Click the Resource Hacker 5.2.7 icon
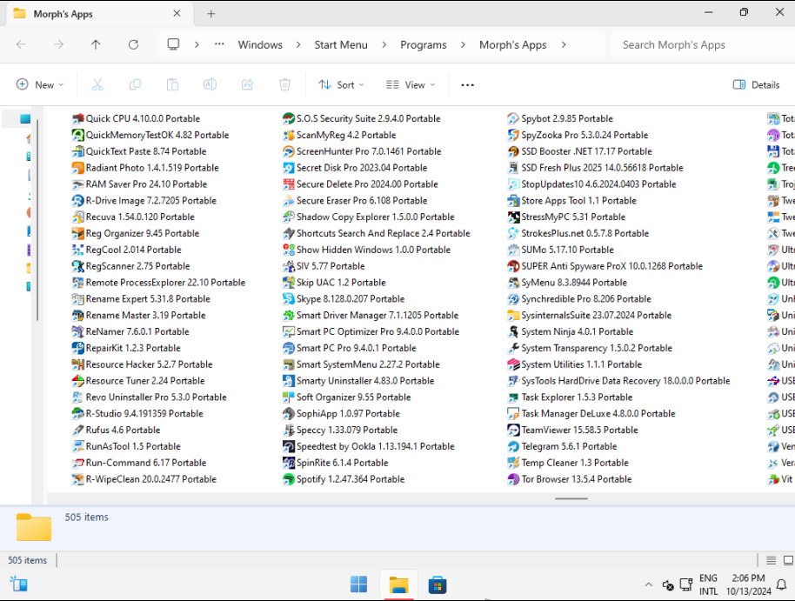The image size is (795, 601). click(77, 364)
